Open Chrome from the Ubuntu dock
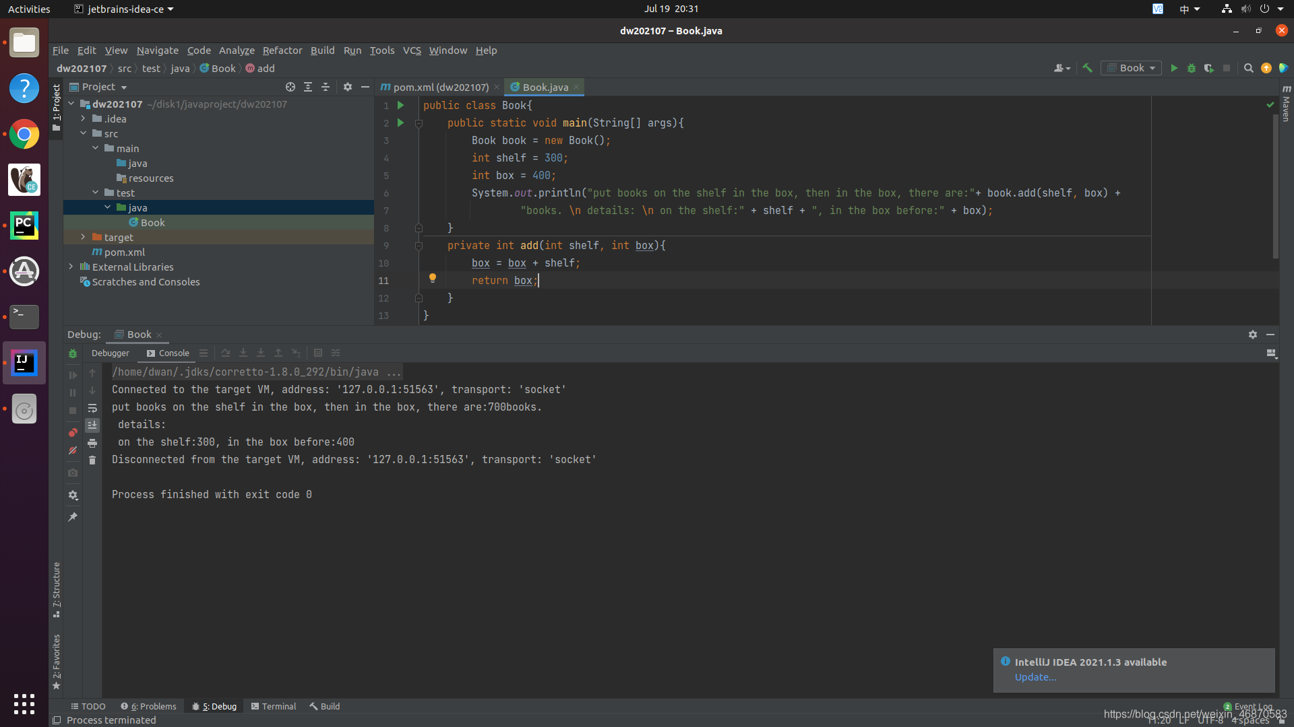1294x727 pixels. 24,135
